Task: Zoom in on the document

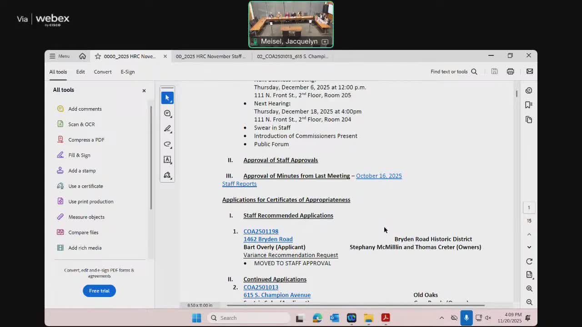Action: coord(529,288)
